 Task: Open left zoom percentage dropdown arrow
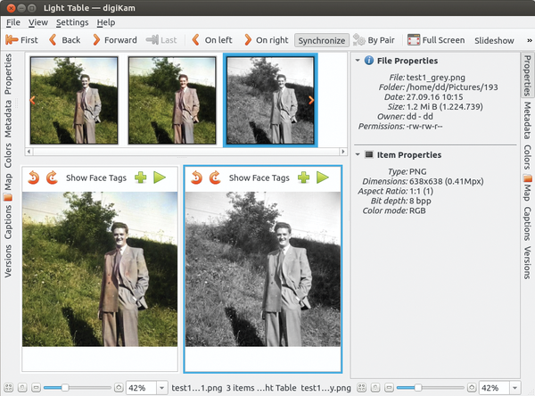(x=162, y=388)
